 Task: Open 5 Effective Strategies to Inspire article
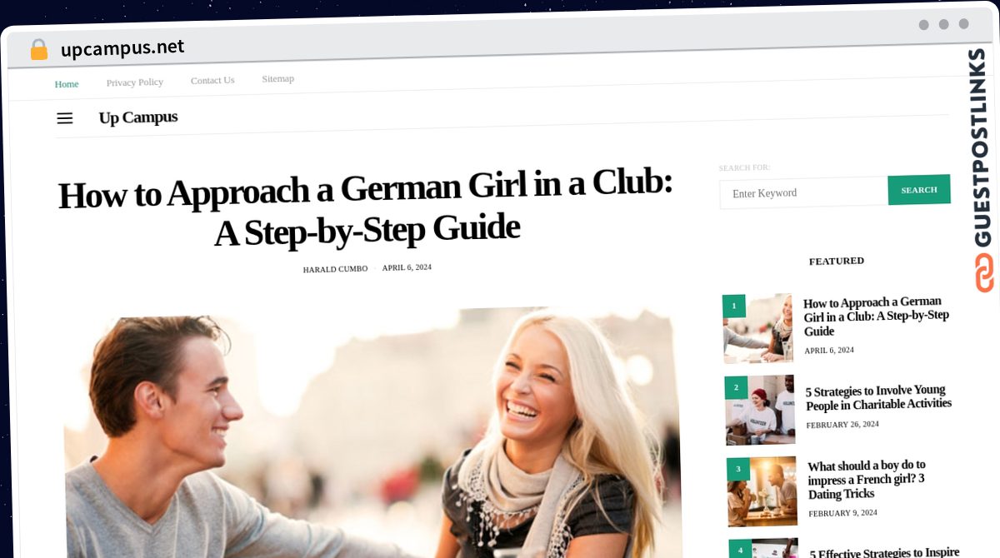point(884,552)
